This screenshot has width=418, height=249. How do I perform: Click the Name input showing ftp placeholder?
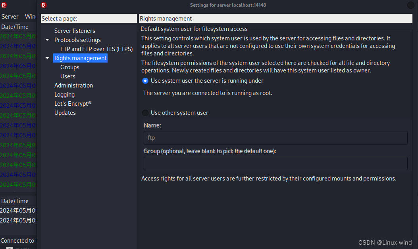pyautogui.click(x=275, y=138)
